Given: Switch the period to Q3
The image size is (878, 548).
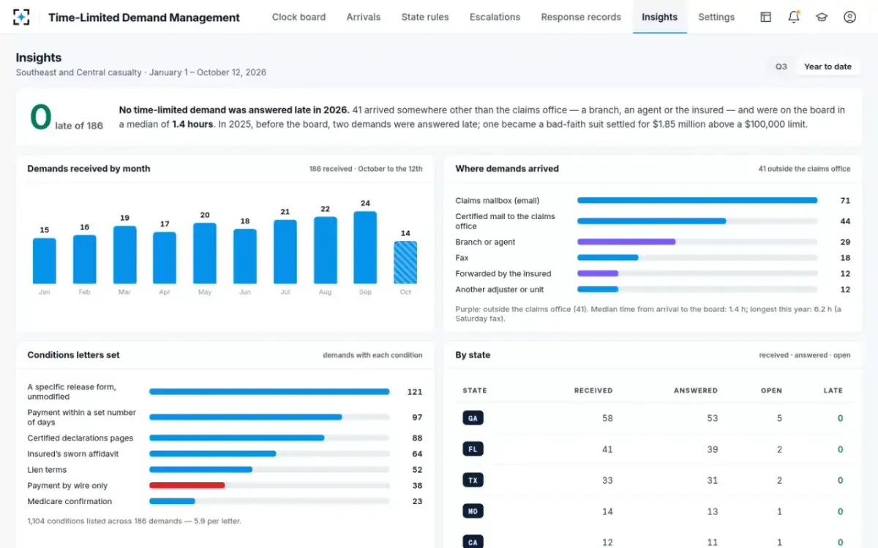Looking at the screenshot, I should [781, 66].
